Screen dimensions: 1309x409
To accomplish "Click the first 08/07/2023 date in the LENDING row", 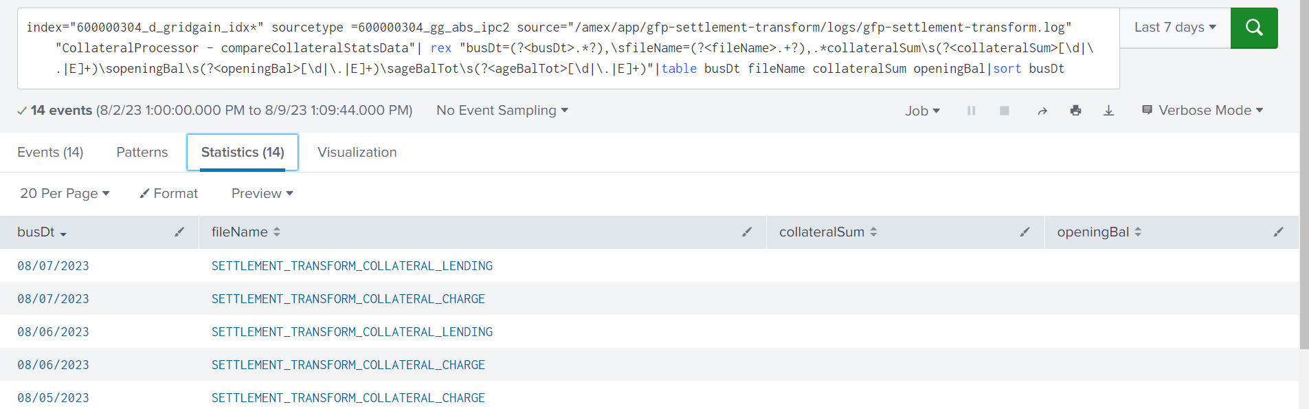I will pos(53,266).
